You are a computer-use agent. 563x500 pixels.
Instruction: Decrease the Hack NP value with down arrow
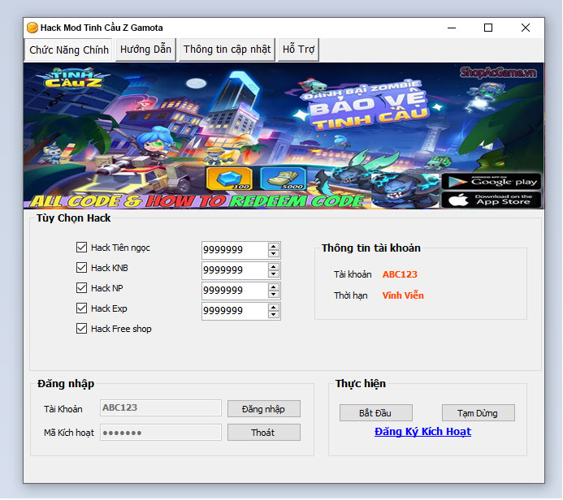(274, 295)
